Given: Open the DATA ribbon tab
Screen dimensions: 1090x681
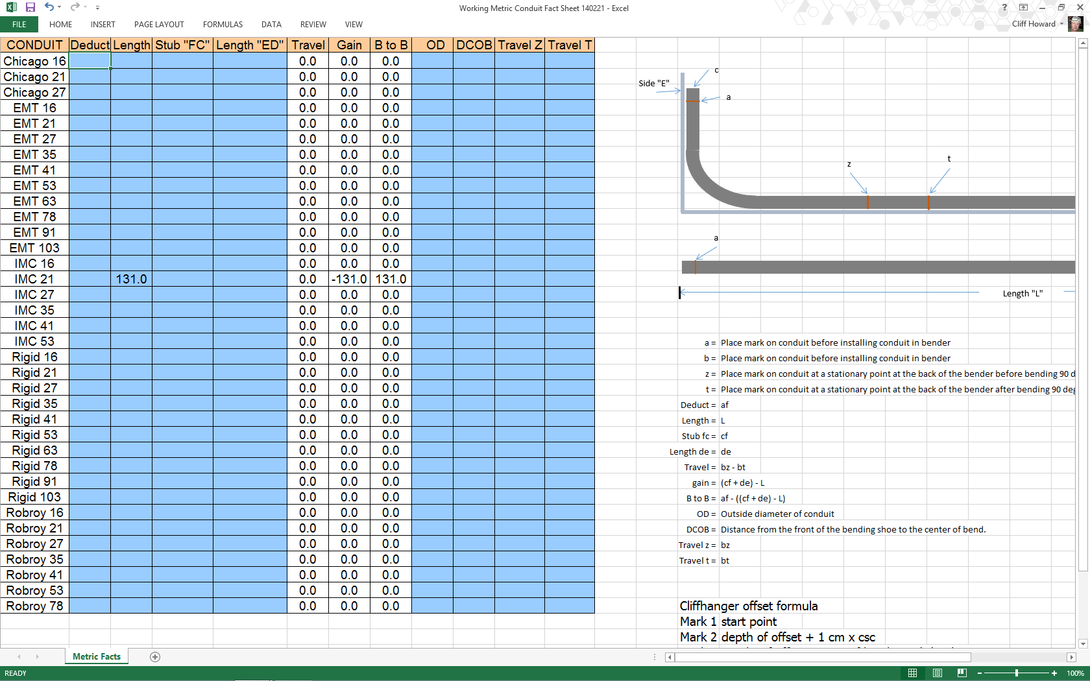Looking at the screenshot, I should 271,25.
